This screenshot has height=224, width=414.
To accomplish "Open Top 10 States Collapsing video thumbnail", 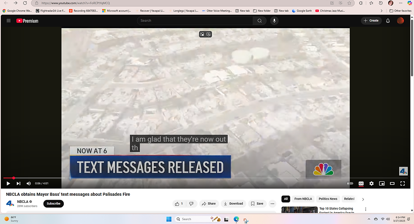I will [300, 210].
